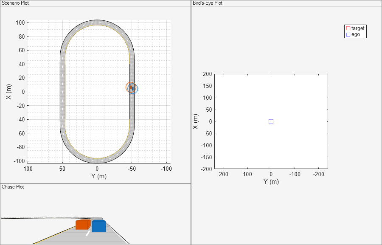Select the Scenario Plot panel title
The width and height of the screenshot is (382, 245).
[x=15, y=3]
